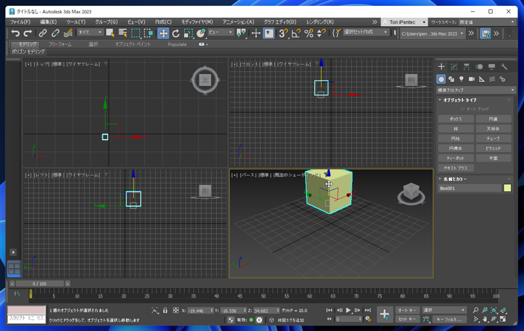The height and width of the screenshot is (331, 524).
Task: Activate the Select and Scale tool
Action: [189, 33]
